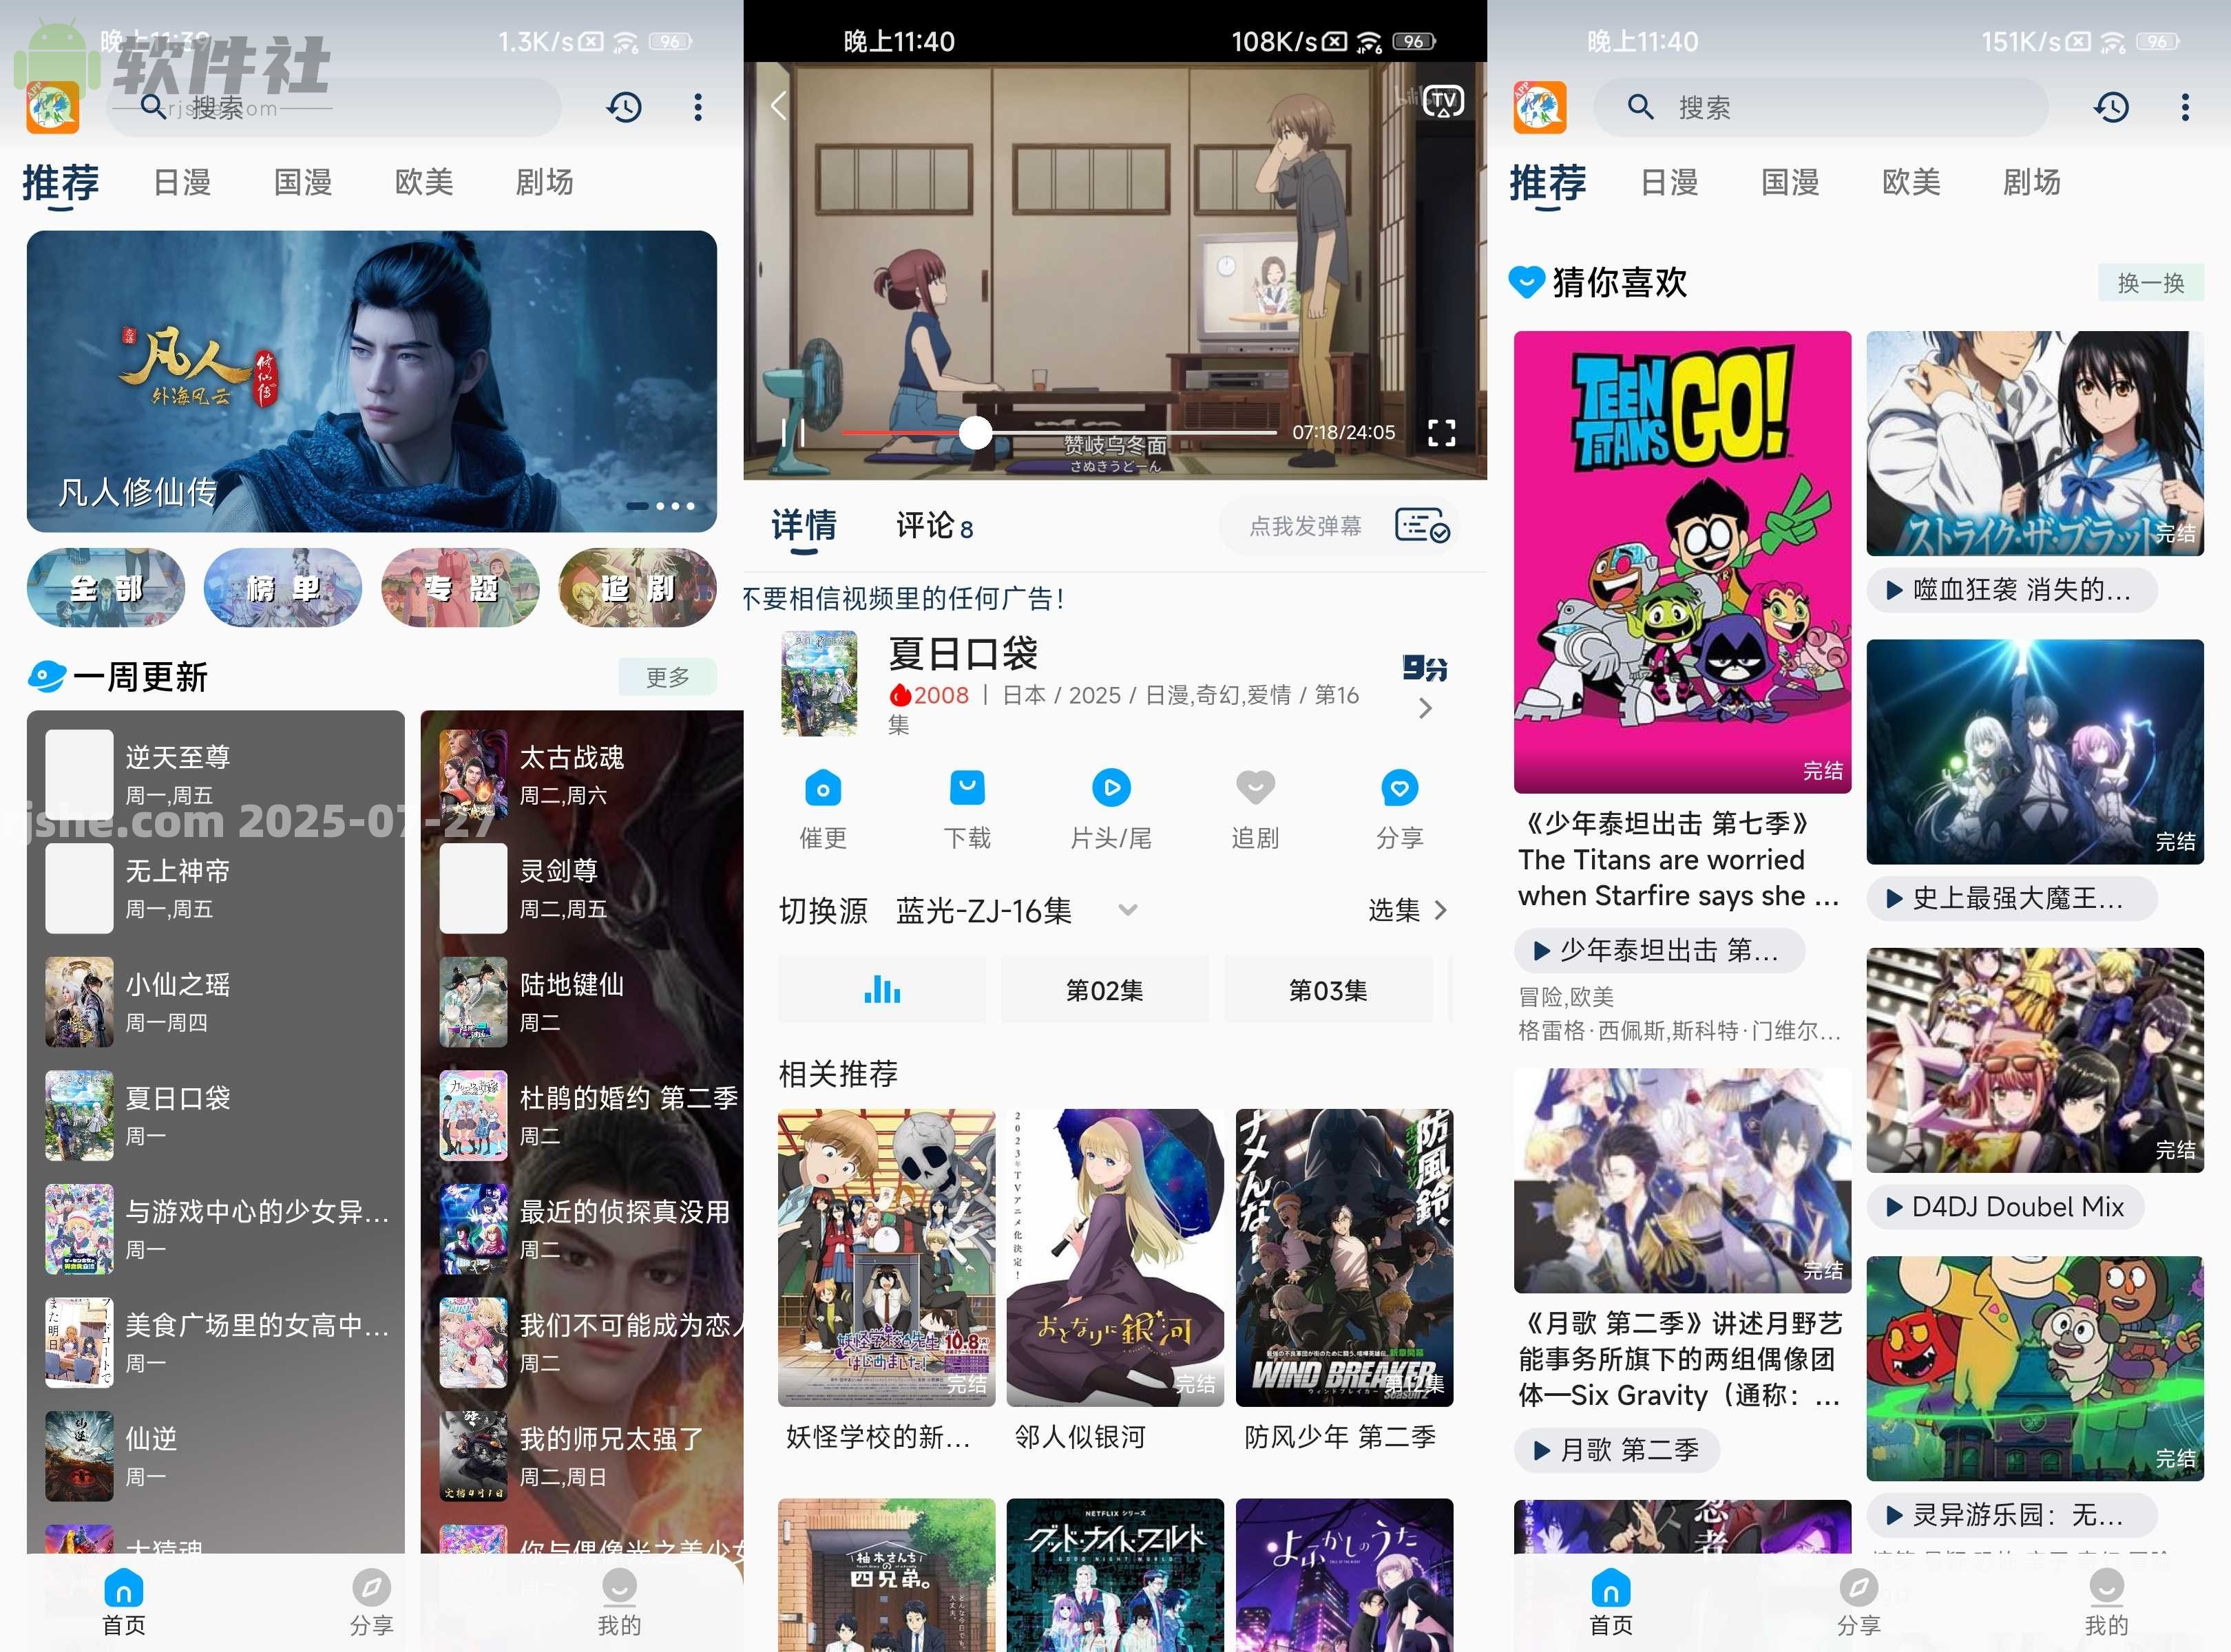Pause the playing video
2231x1652 pixels.
coord(793,432)
